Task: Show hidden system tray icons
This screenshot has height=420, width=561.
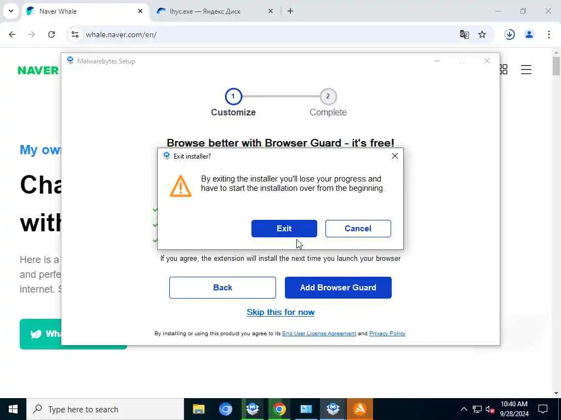Action: click(x=463, y=409)
